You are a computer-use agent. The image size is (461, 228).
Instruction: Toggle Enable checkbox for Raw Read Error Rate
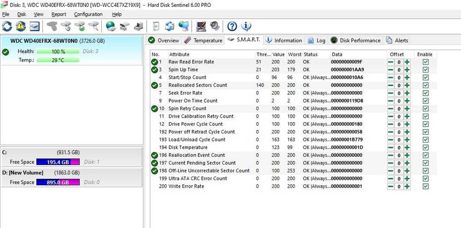(426, 62)
